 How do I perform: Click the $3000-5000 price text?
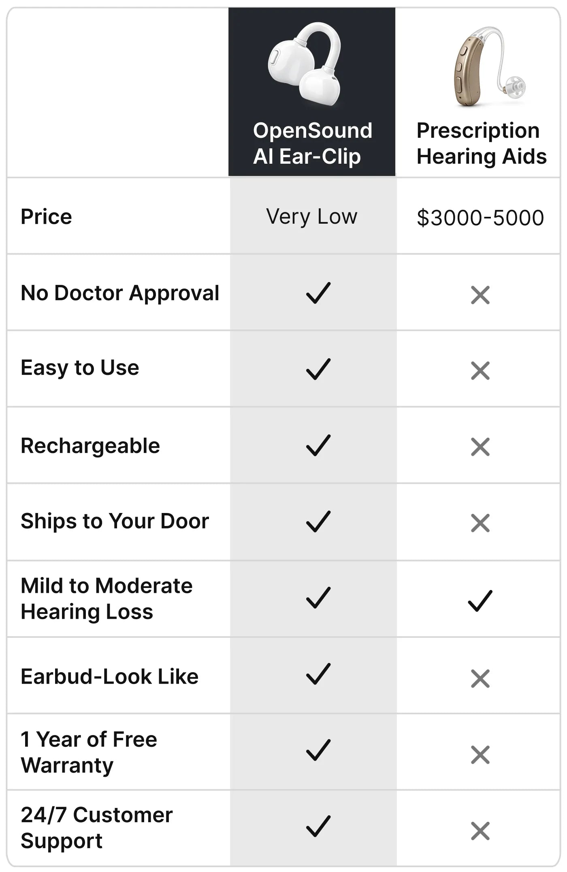480,218
